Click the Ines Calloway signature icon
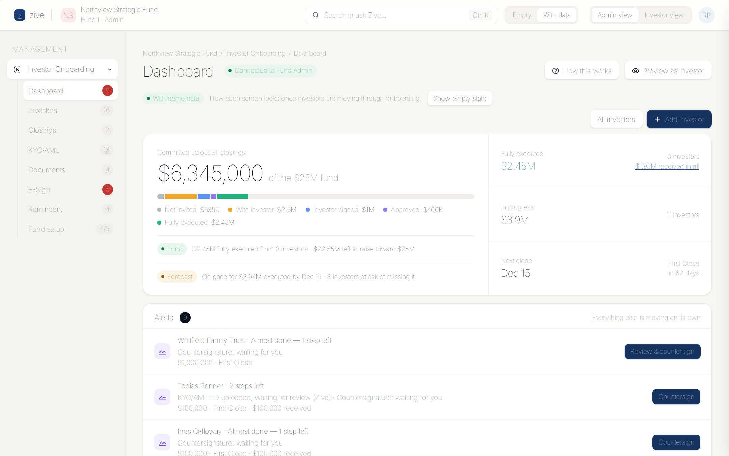729x456 pixels. coord(162,442)
